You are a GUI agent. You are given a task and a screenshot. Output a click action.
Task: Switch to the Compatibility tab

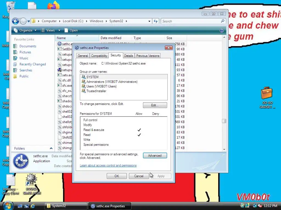[99, 56]
